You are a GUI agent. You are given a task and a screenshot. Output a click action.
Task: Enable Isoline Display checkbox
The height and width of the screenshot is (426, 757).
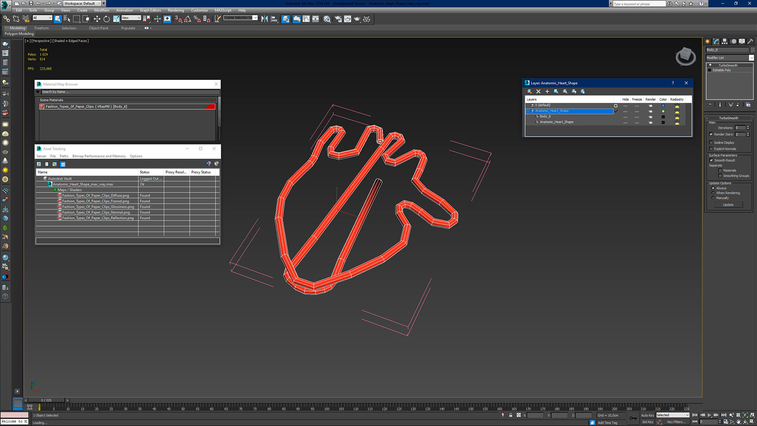tap(711, 142)
